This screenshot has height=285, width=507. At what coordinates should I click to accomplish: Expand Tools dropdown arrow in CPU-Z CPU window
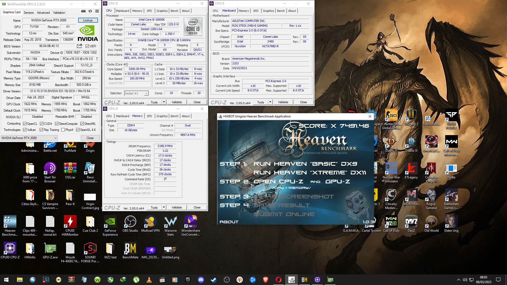coord(164,102)
